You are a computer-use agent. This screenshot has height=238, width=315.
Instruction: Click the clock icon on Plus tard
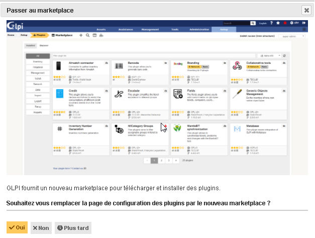(x=60, y=228)
